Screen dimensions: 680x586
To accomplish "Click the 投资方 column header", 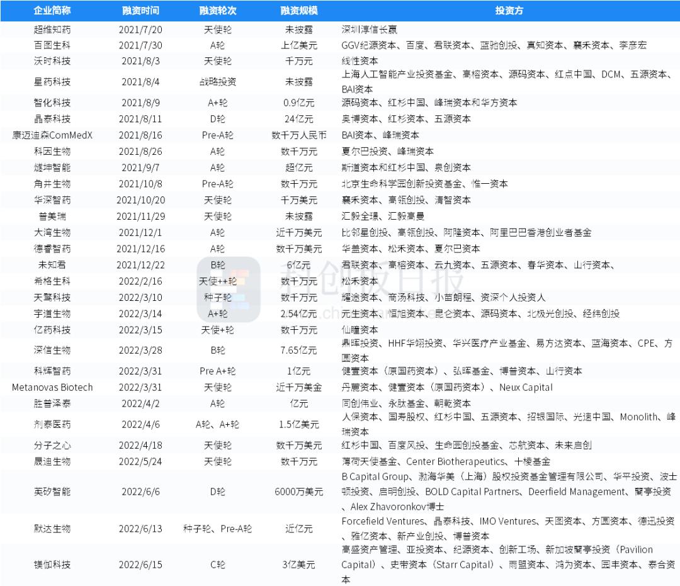I will [x=509, y=11].
